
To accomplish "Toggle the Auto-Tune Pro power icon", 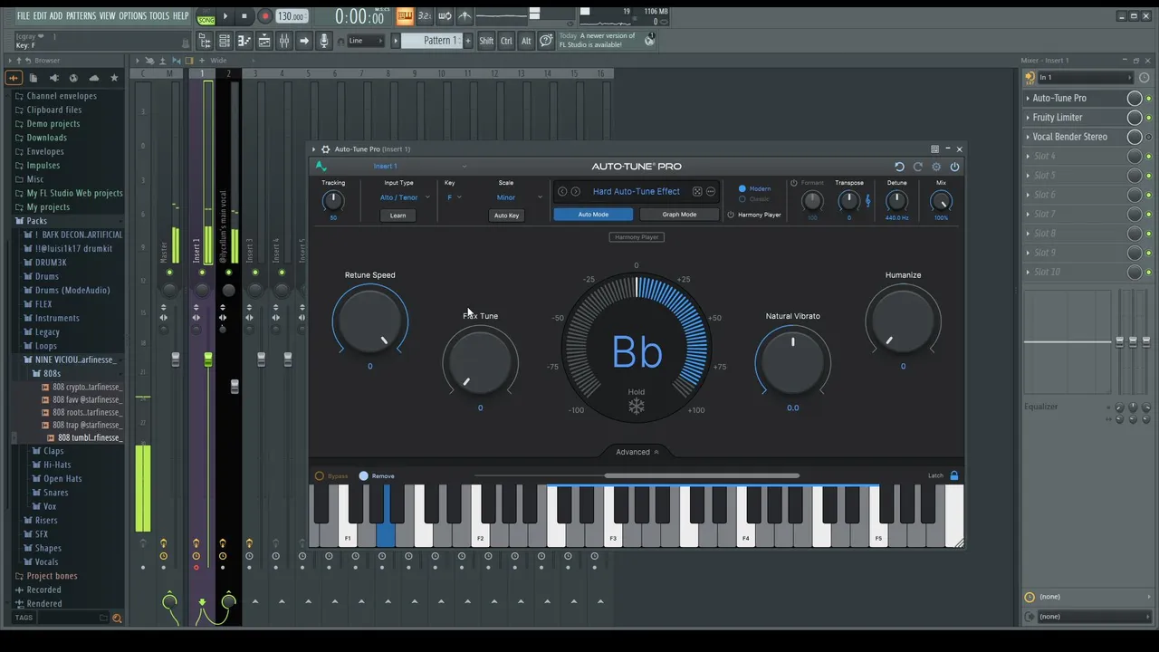I will [x=954, y=167].
